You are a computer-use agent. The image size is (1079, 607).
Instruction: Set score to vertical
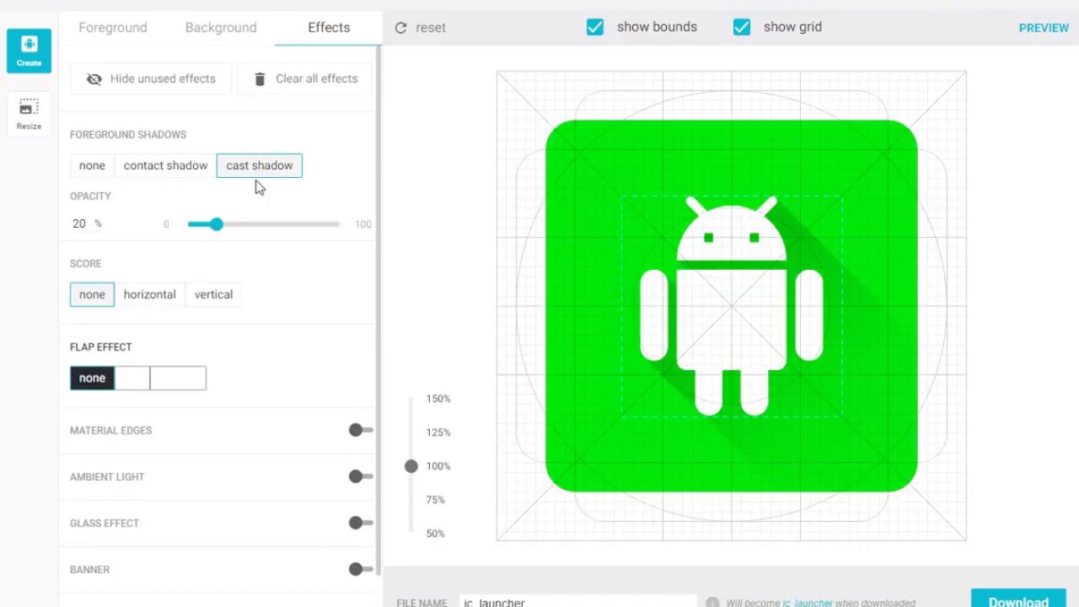pos(213,294)
